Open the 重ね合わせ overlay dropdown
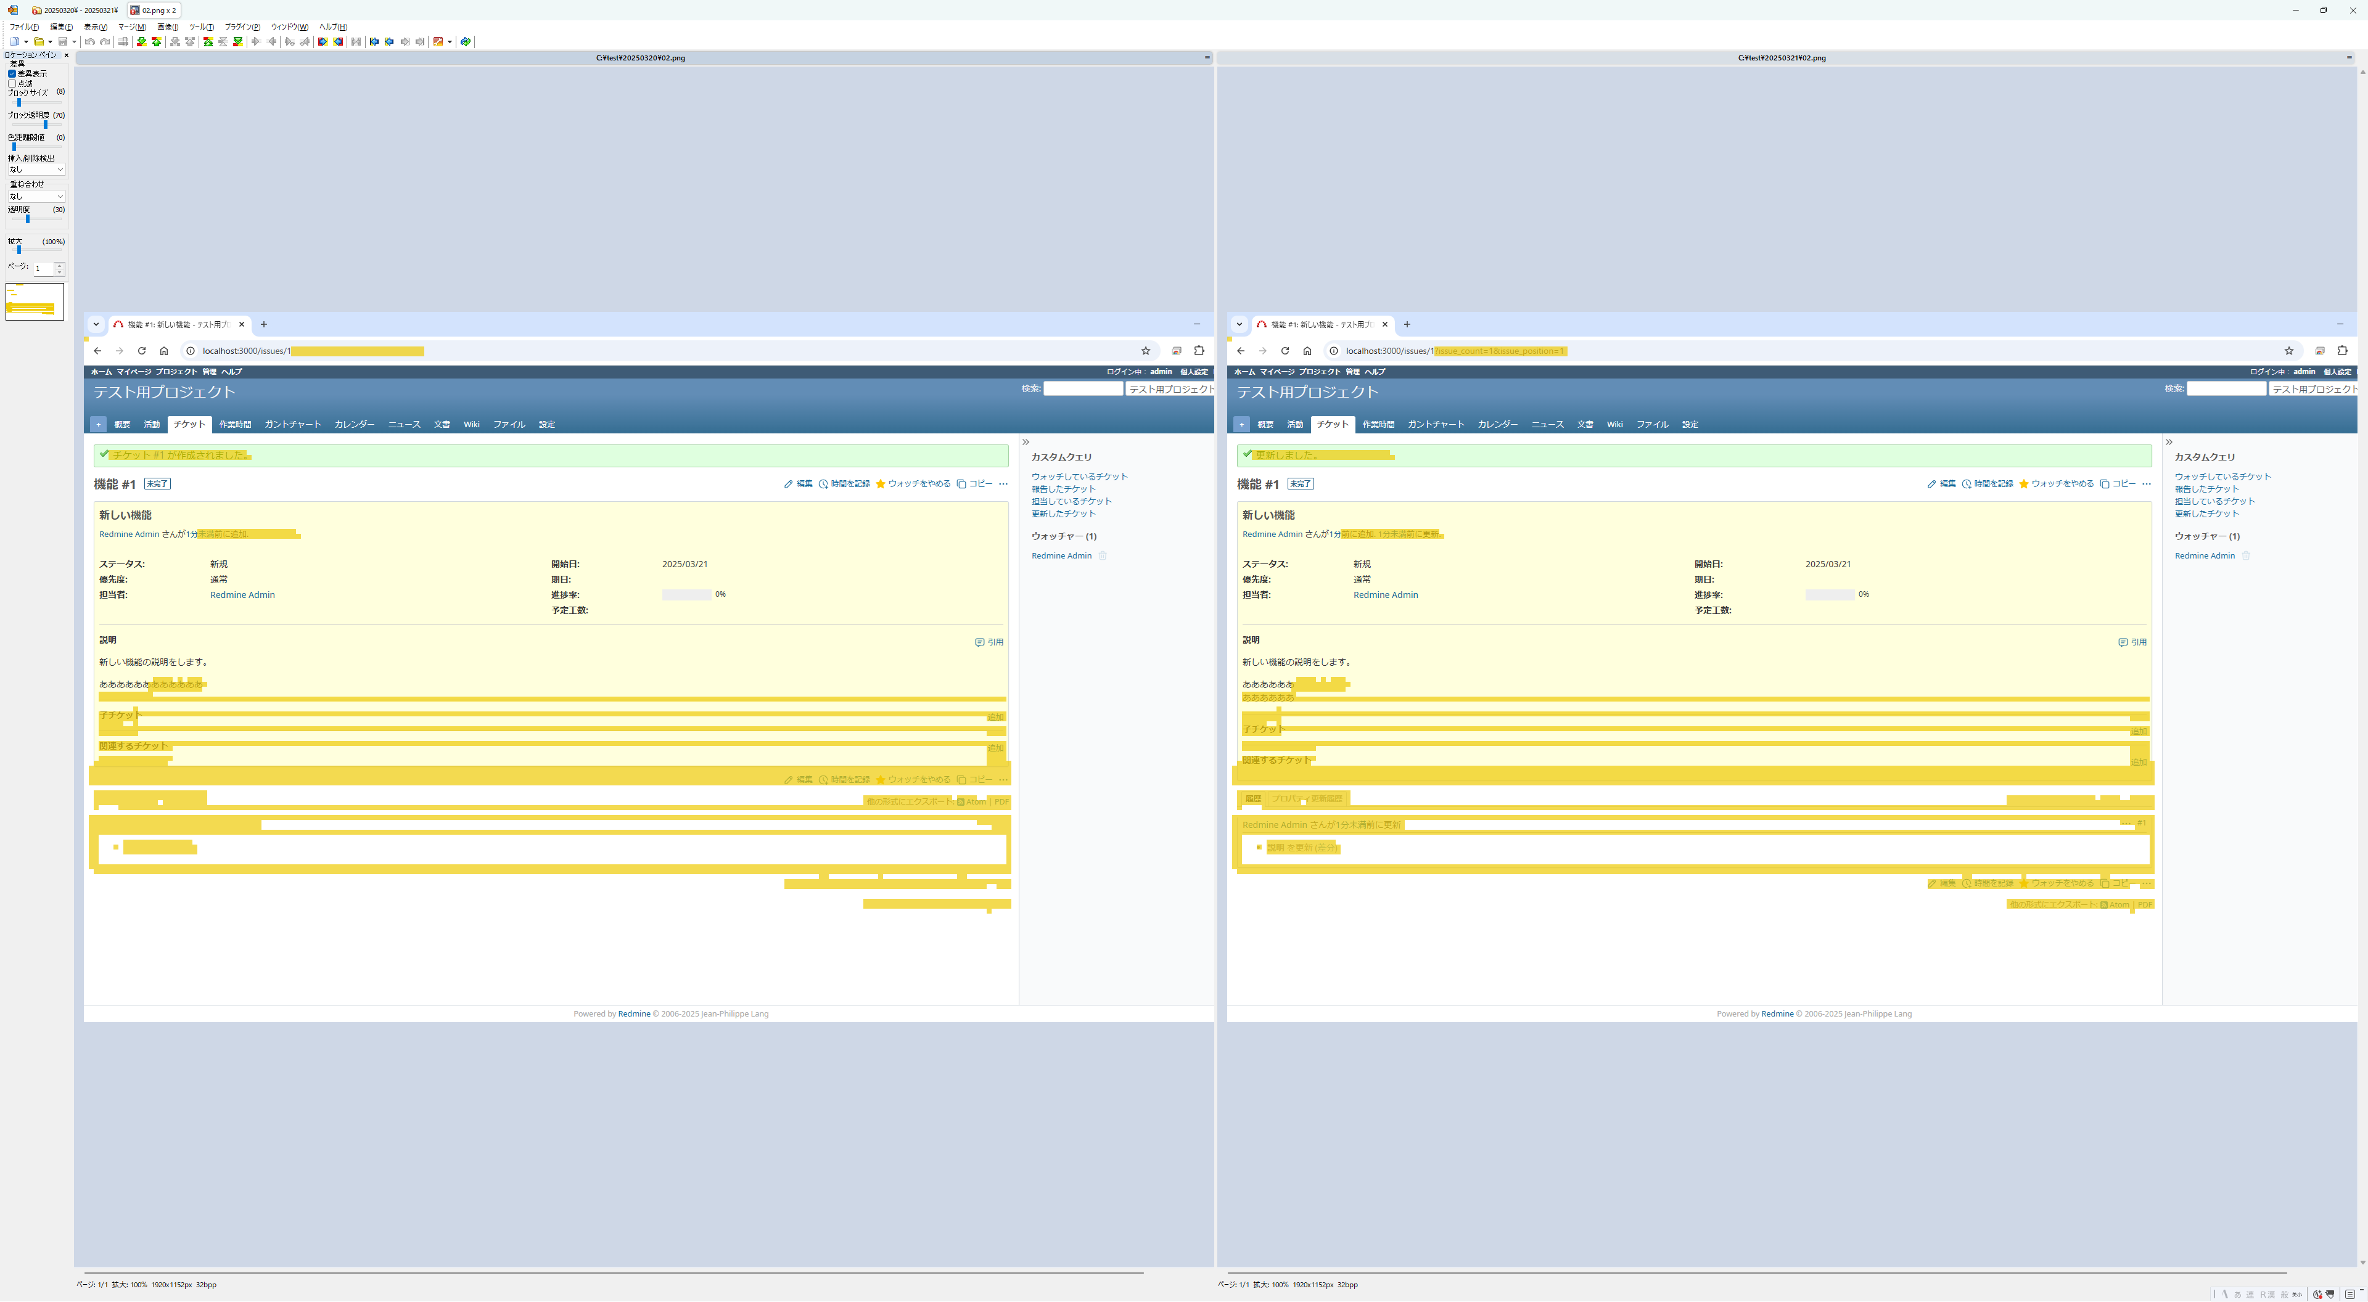This screenshot has width=2368, height=1302. point(36,195)
